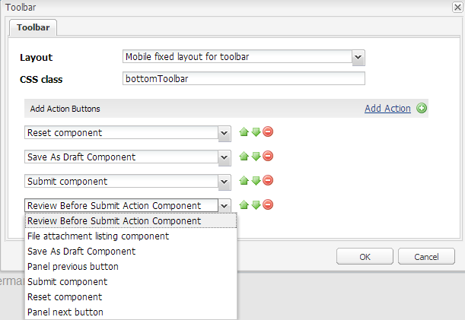The width and height of the screenshot is (465, 320).
Task: Move Save As Draft Component row up
Action: coord(244,157)
